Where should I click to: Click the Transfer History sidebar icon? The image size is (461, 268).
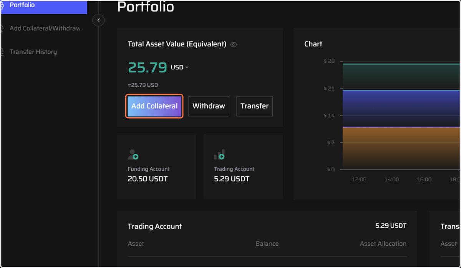click(2, 52)
